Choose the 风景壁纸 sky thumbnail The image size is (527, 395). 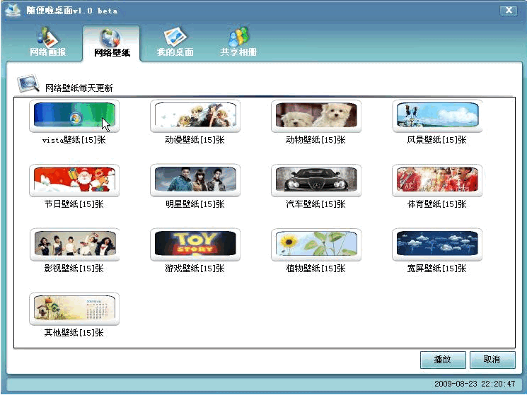(x=437, y=115)
